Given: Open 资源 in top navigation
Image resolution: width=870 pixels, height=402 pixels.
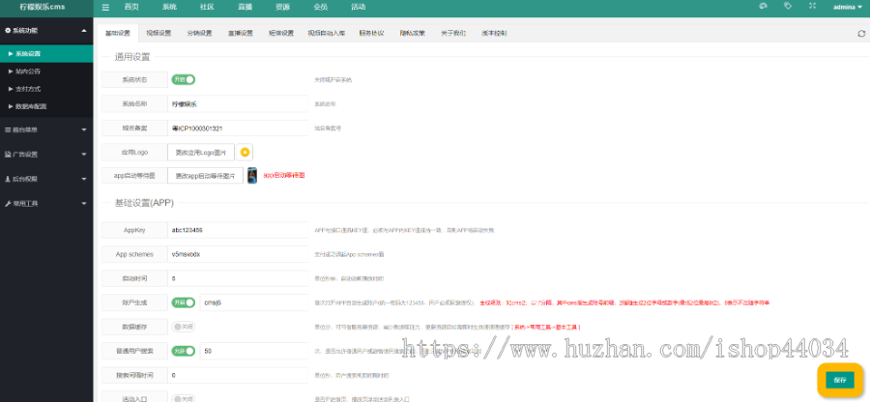Looking at the screenshot, I should pyautogui.click(x=282, y=7).
